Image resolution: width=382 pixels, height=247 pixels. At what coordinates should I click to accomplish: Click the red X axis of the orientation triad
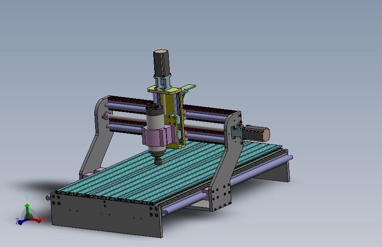[x=36, y=220]
